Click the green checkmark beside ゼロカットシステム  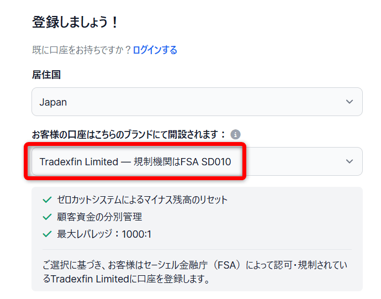(x=47, y=200)
